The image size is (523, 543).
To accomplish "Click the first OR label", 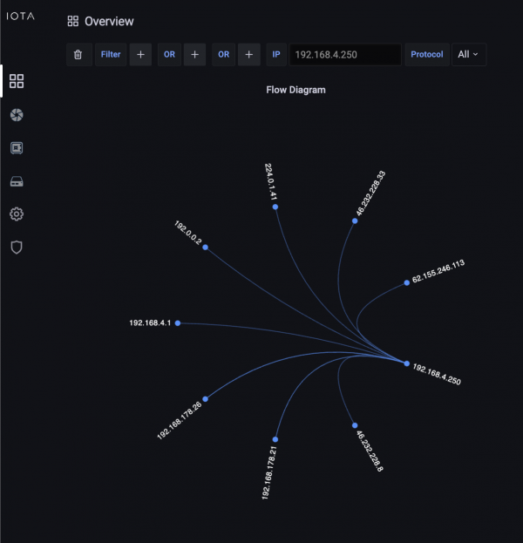I will coord(169,54).
